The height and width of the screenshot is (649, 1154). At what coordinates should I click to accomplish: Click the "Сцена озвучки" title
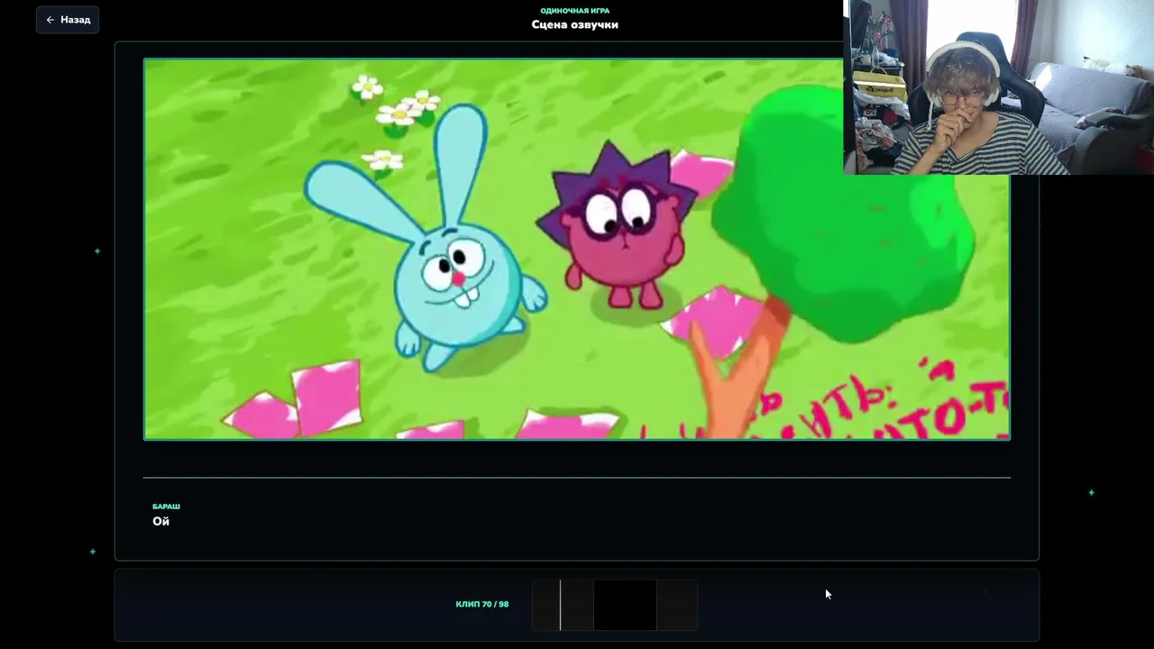pyautogui.click(x=575, y=25)
